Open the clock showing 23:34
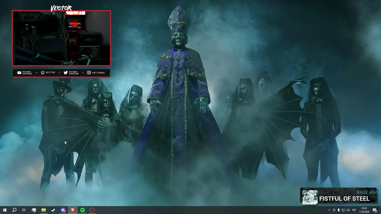381x214 pixels. 364,210
